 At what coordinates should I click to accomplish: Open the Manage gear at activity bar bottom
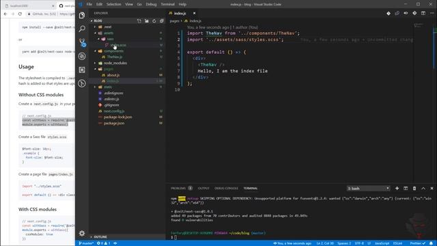82,233
